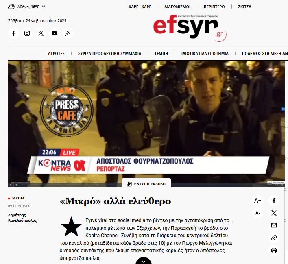Click the temperature reading 16°C
Screen dimensions: 288x264
pyautogui.click(x=35, y=7)
